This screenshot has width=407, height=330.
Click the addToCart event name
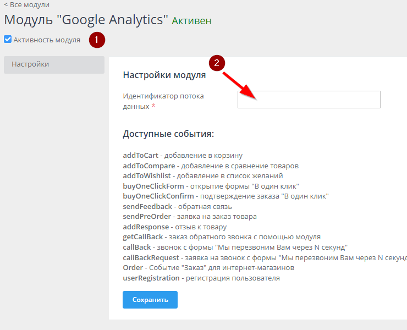click(140, 156)
